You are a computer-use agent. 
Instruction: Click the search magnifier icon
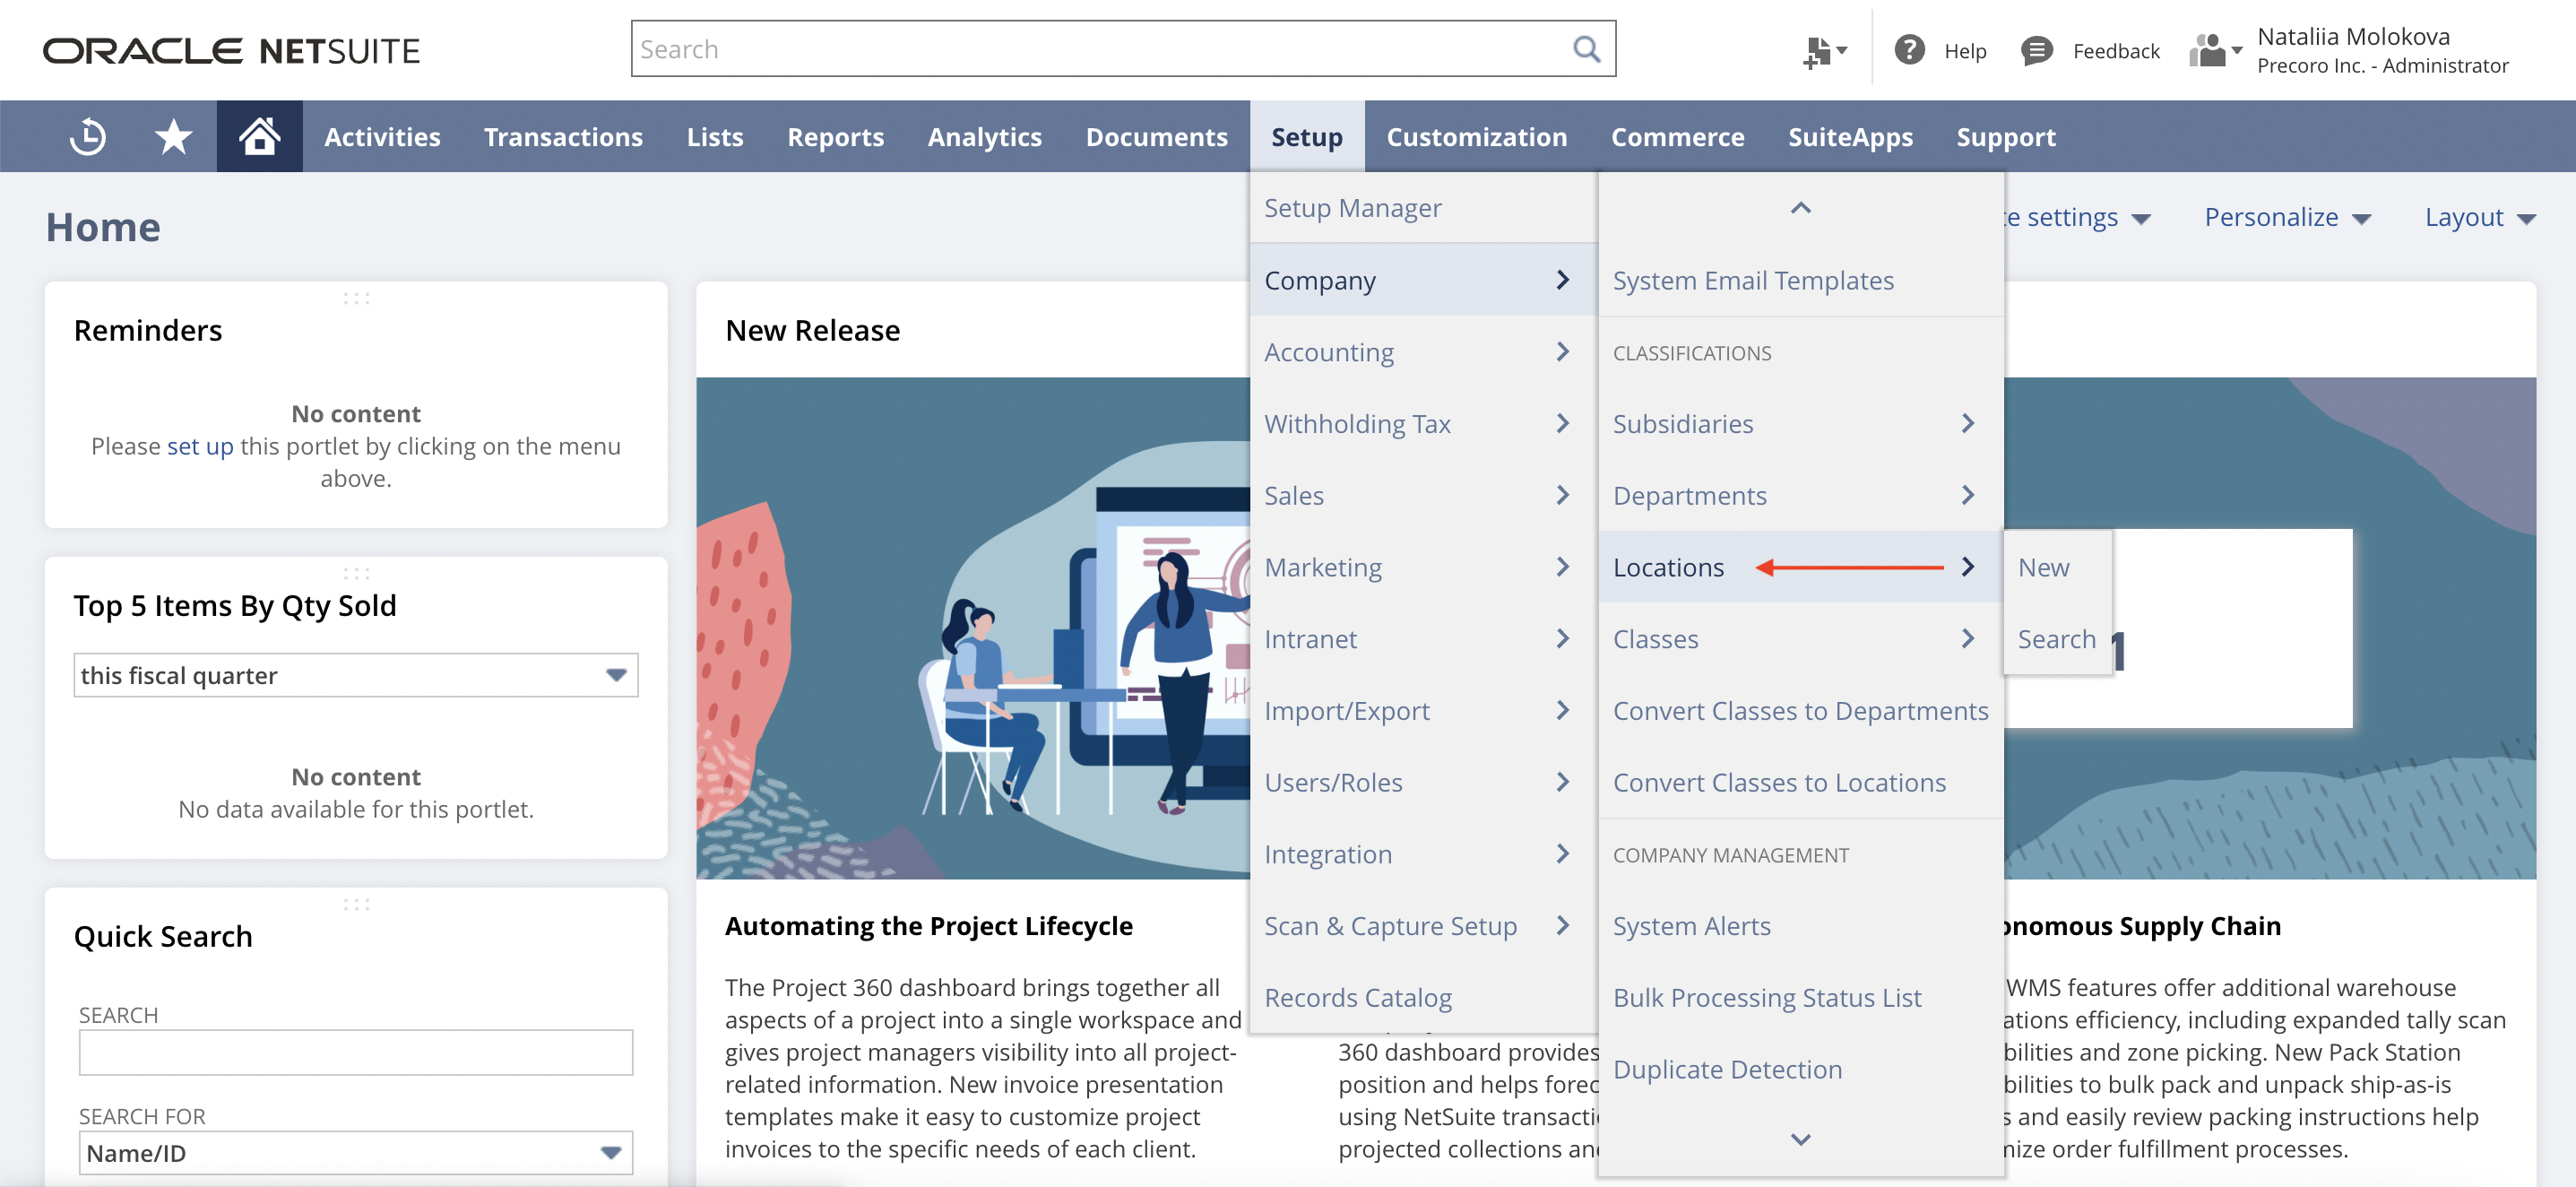(x=1586, y=48)
